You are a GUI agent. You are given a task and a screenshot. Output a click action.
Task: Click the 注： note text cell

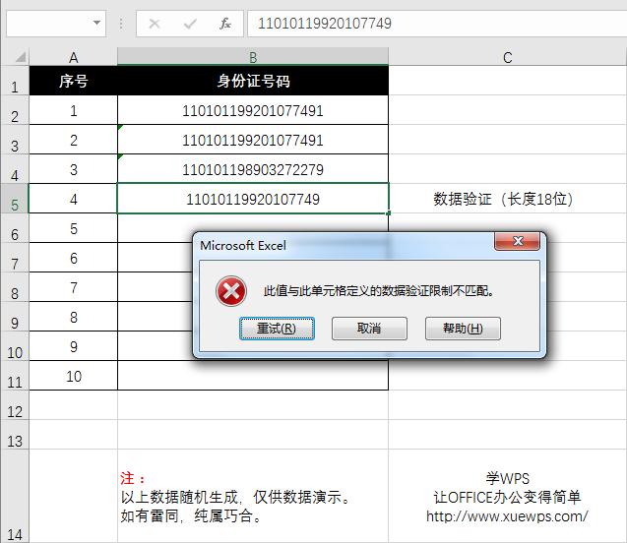pyautogui.click(x=253, y=496)
